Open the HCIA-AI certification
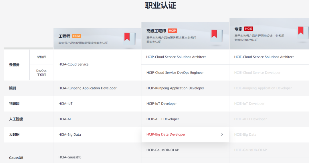 [65, 119]
